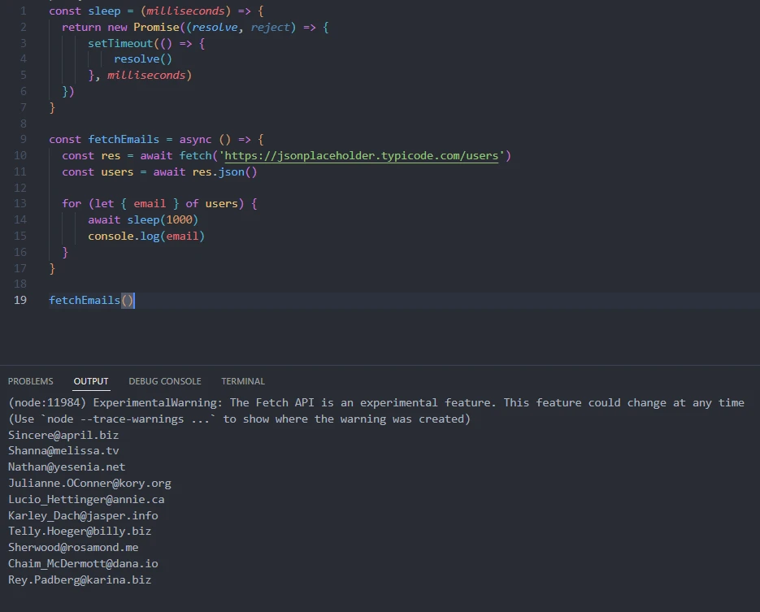Screen dimensions: 760x612
Task: Click the Rey.Padberg@karina.biz output line
Action: [x=80, y=579]
